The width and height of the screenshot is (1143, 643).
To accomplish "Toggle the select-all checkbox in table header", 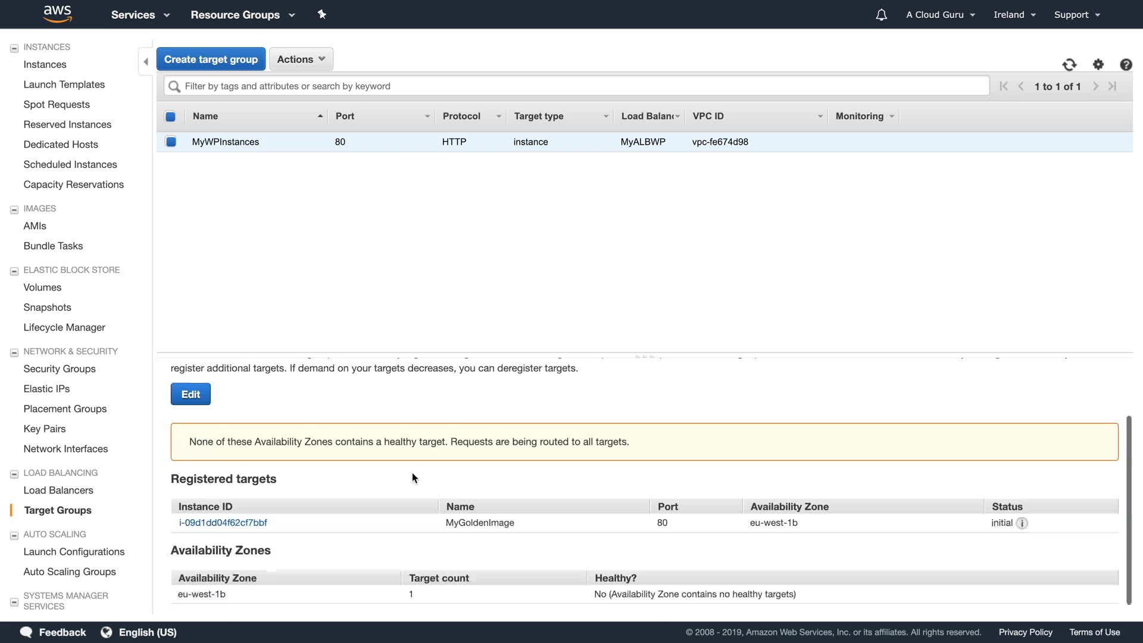I will [170, 116].
